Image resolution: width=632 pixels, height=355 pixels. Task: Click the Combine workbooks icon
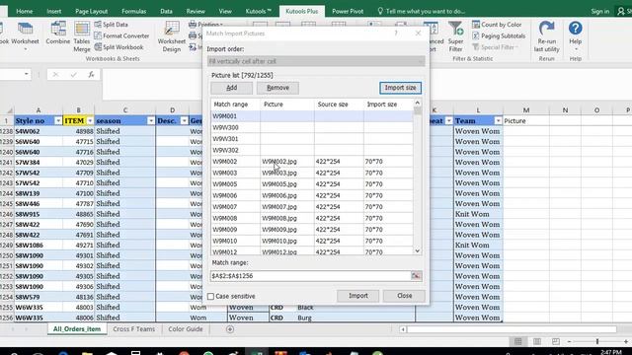coord(58,33)
